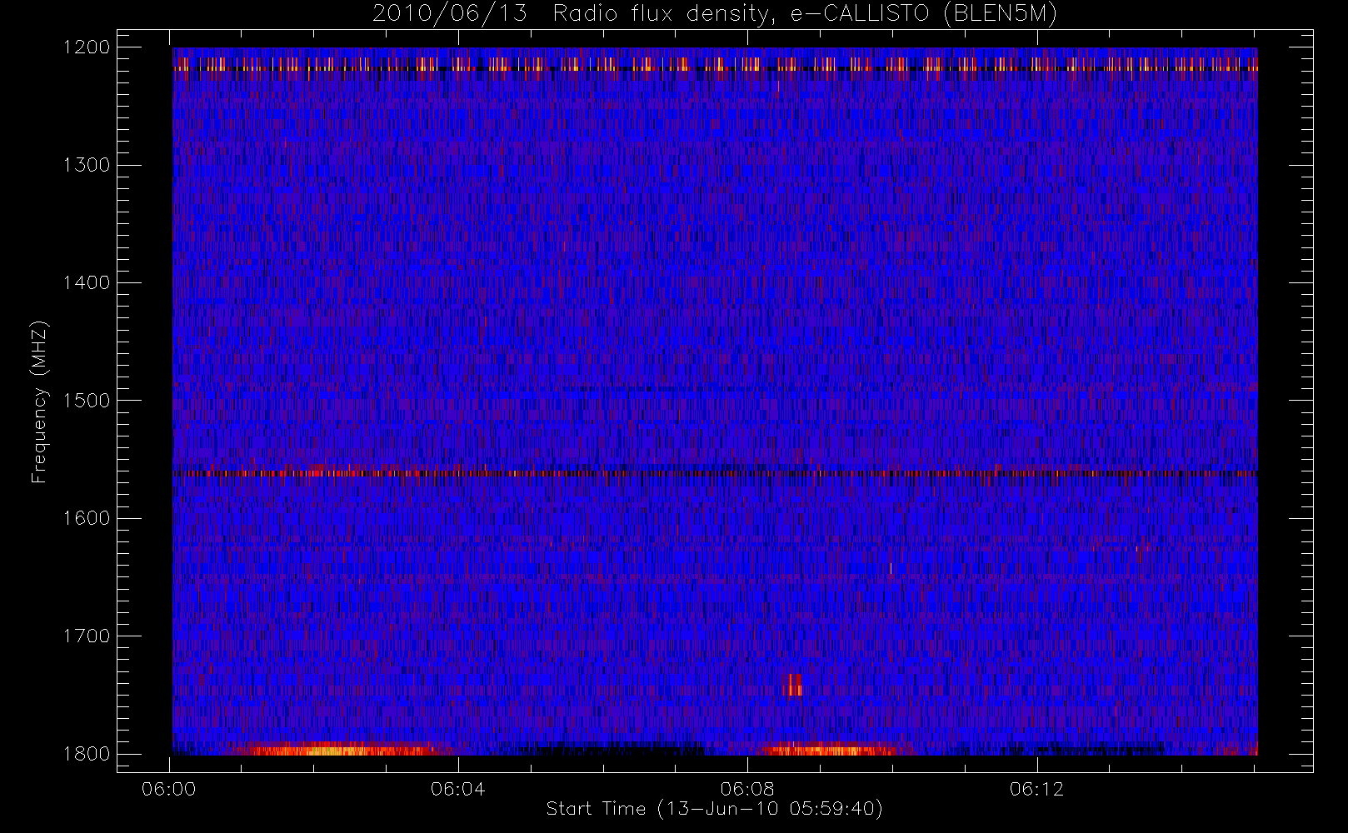Select the 1600 frequency tick label
The width and height of the screenshot is (1348, 833).
point(87,518)
